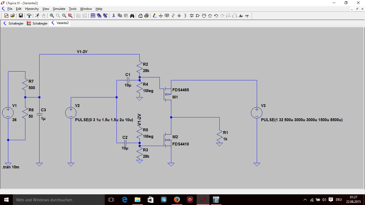Image resolution: width=365 pixels, height=205 pixels.
Task: Open the Simulate menu
Action: tap(59, 9)
